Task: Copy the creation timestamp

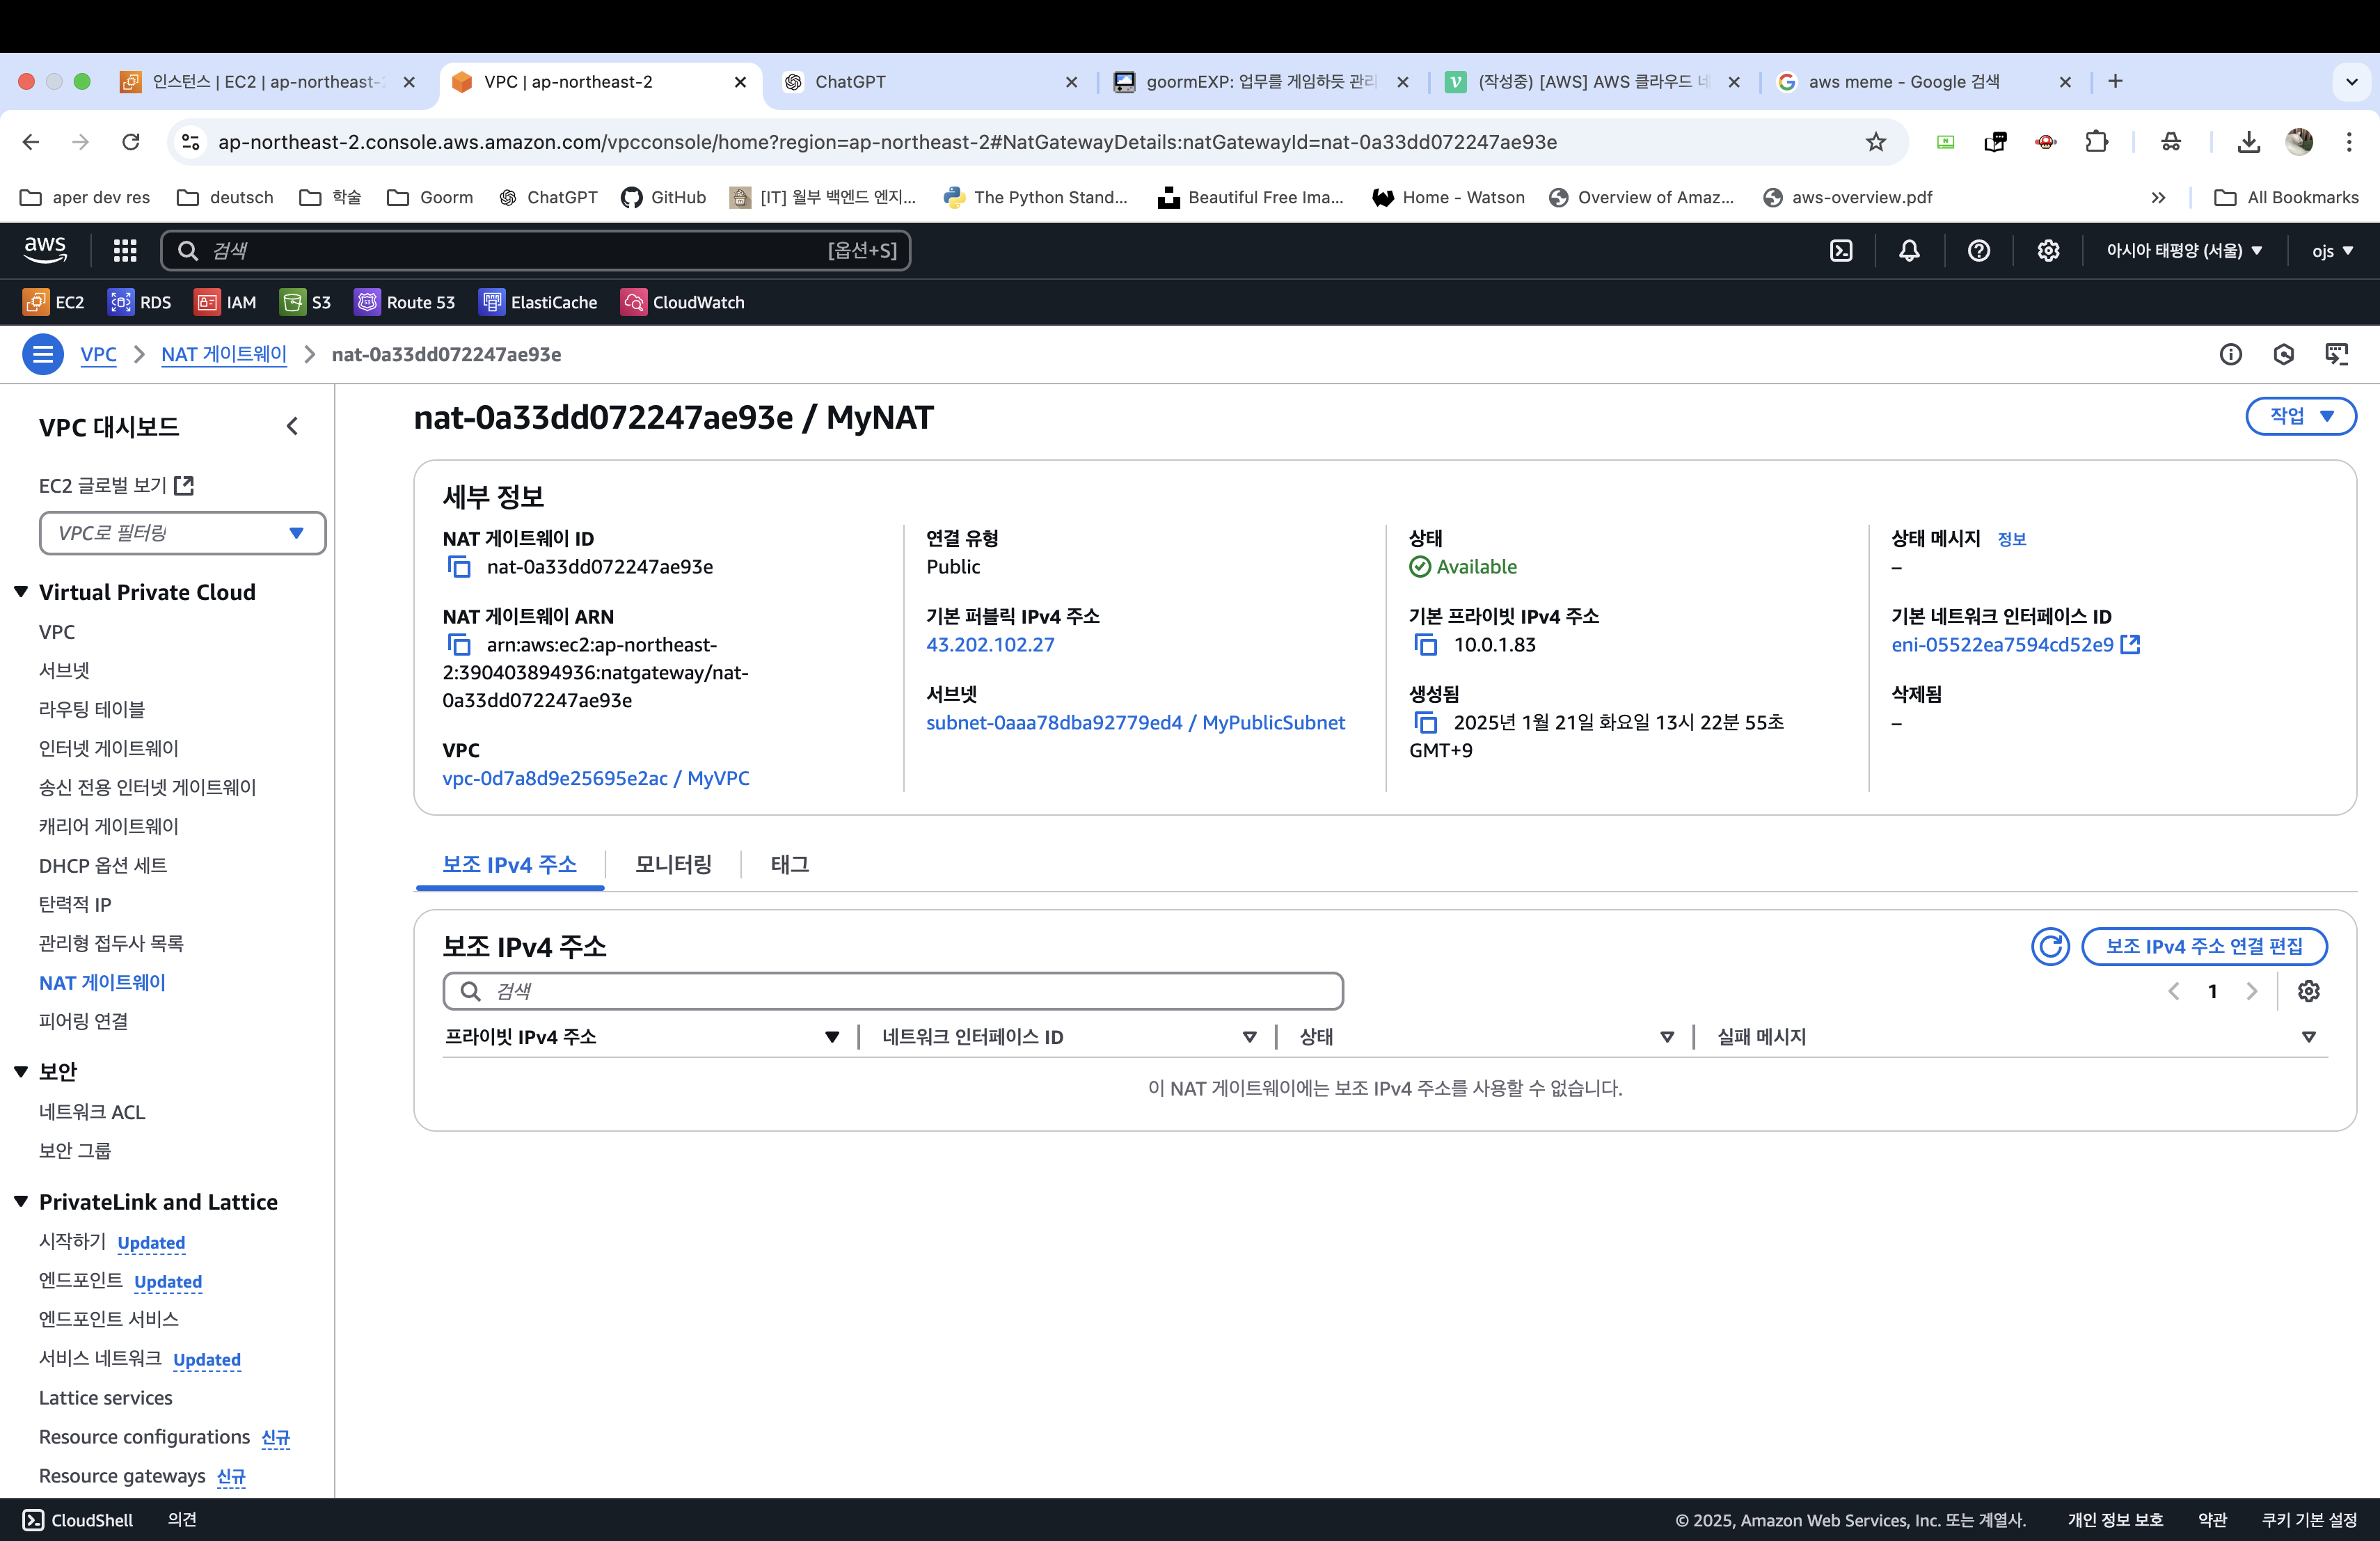Action: coord(1426,722)
